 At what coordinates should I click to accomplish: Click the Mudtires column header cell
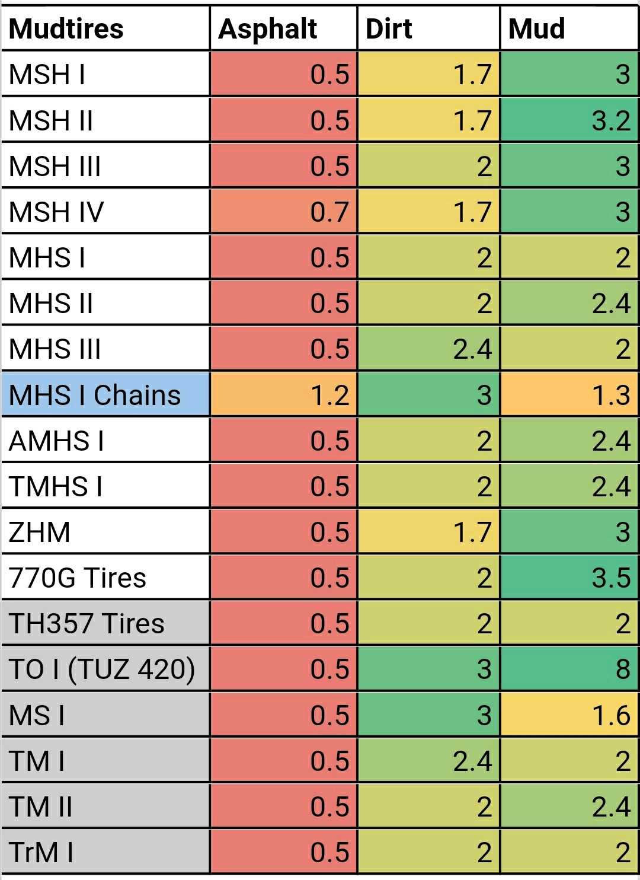click(x=105, y=28)
